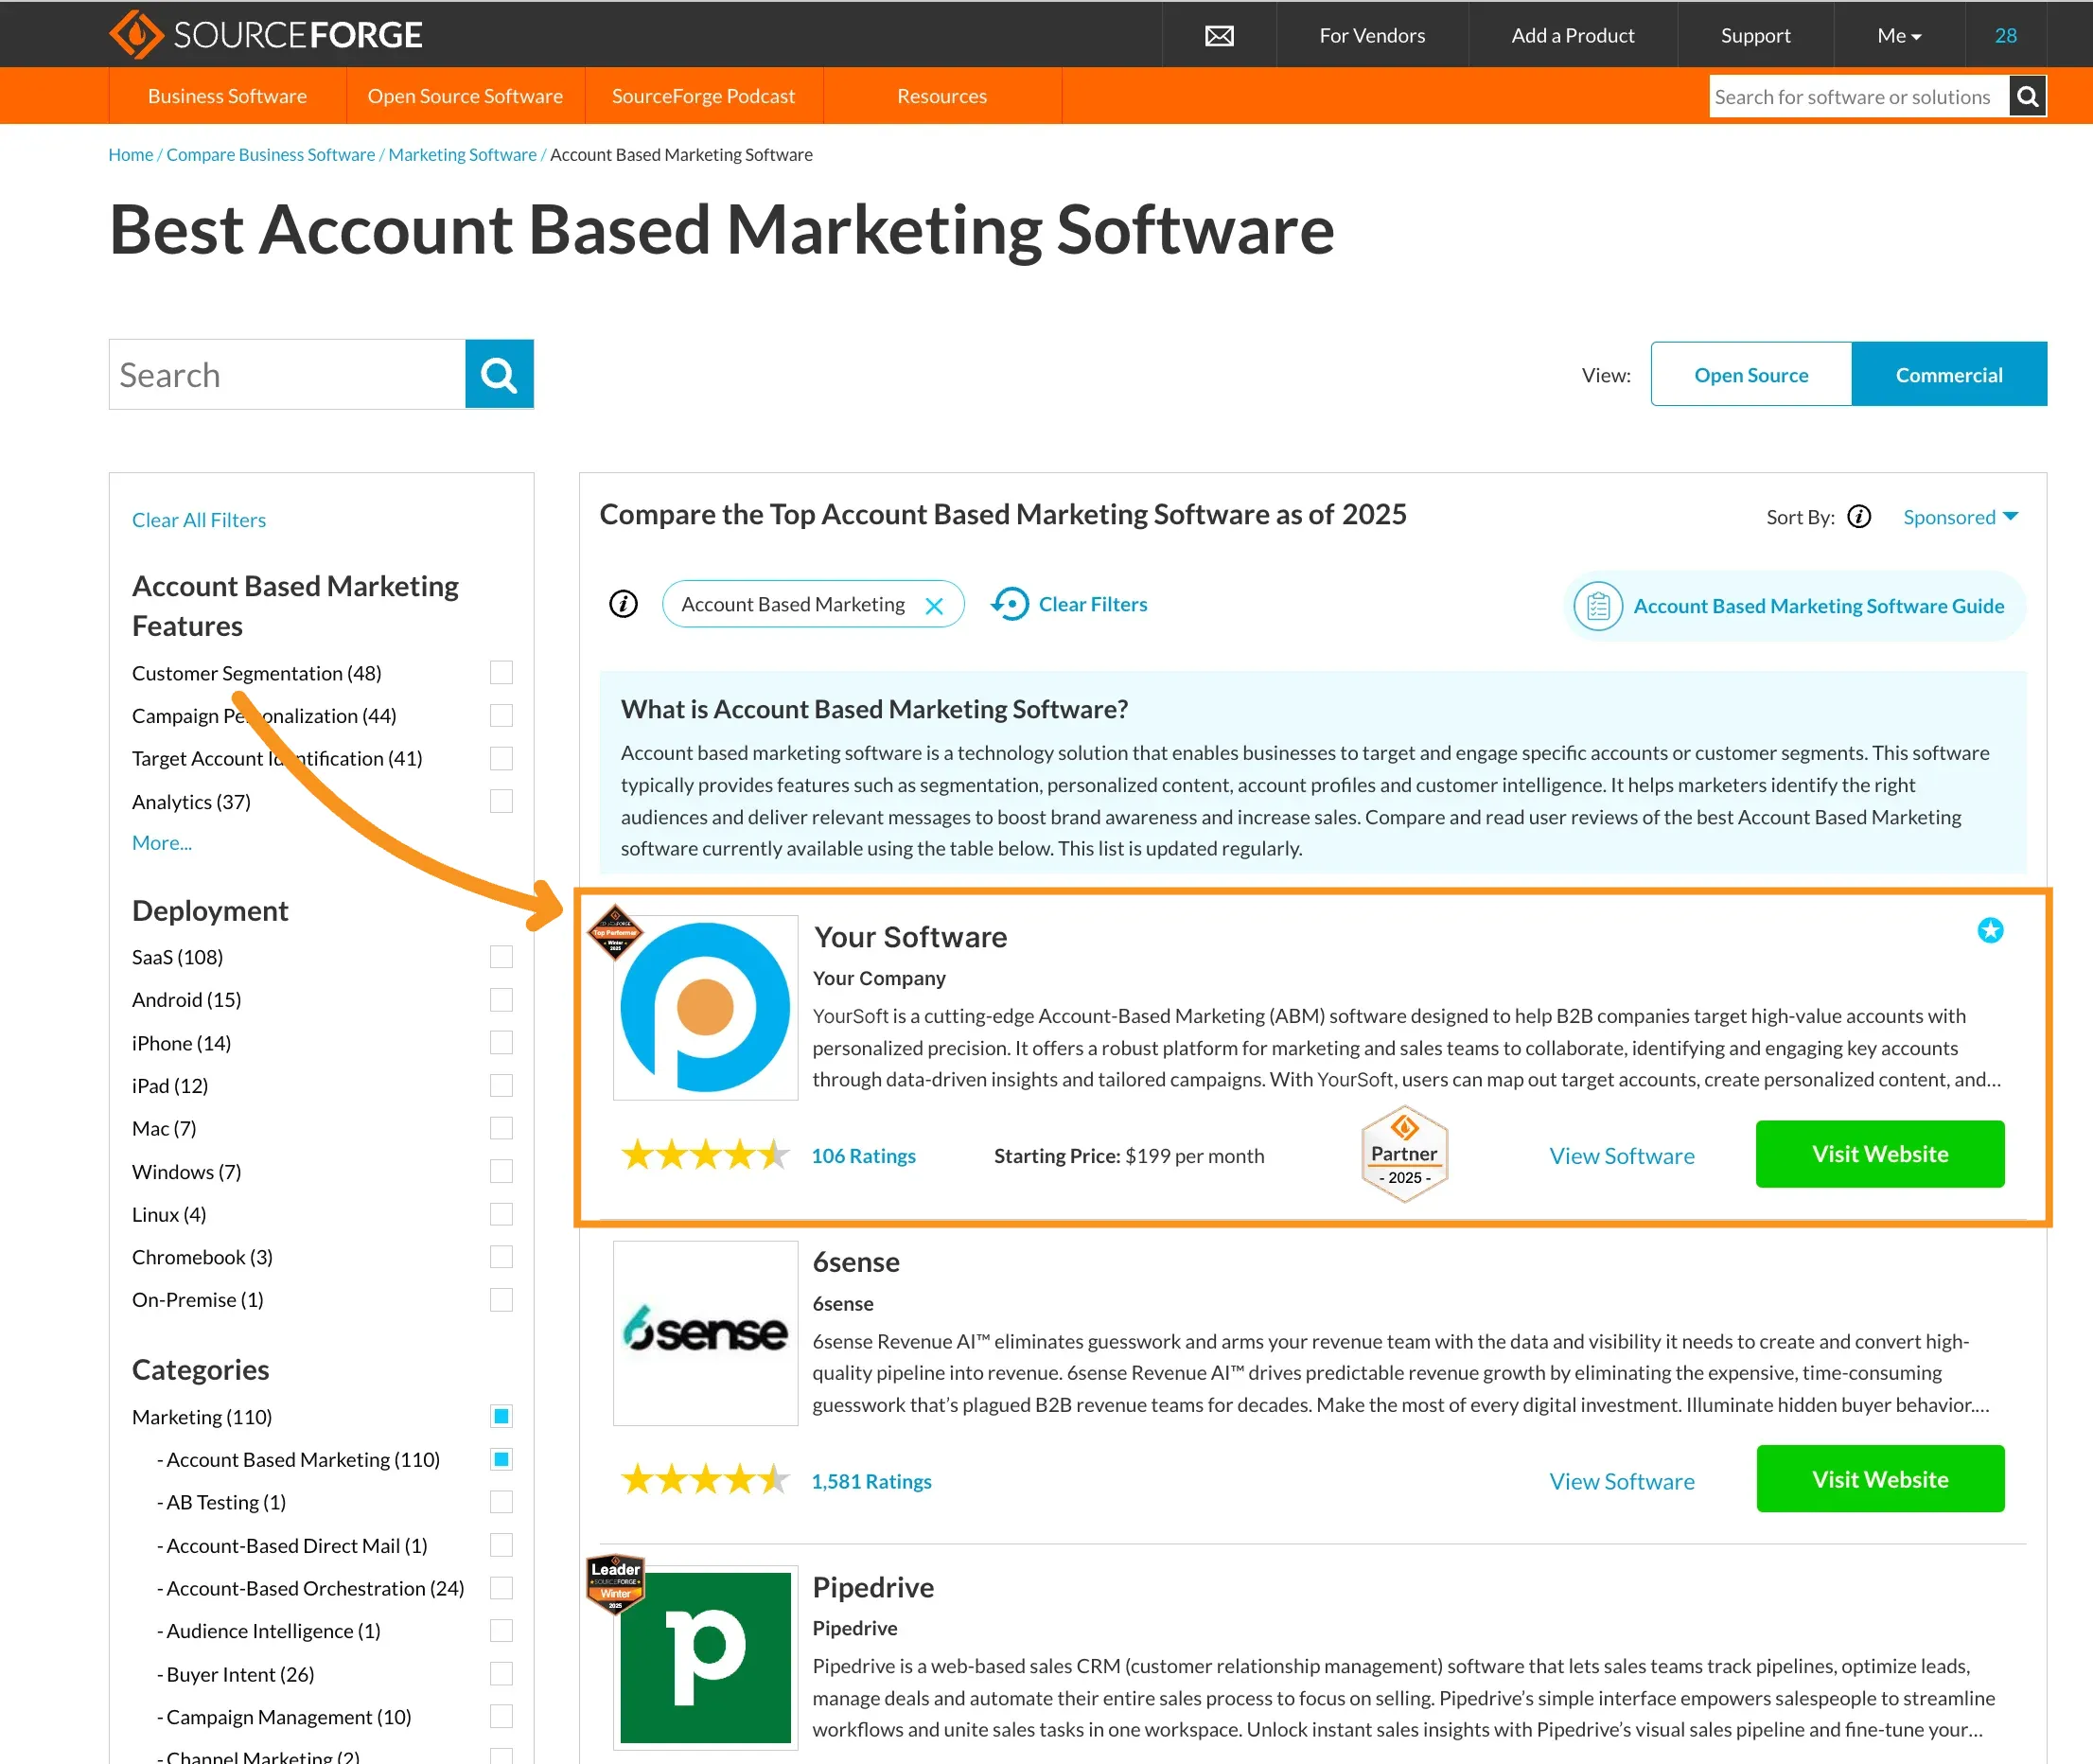The image size is (2093, 1764).
Task: Click the blue star badge on Your Software
Action: 1990,930
